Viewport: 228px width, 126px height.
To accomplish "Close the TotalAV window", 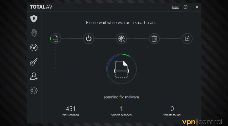I will point(197,7).
